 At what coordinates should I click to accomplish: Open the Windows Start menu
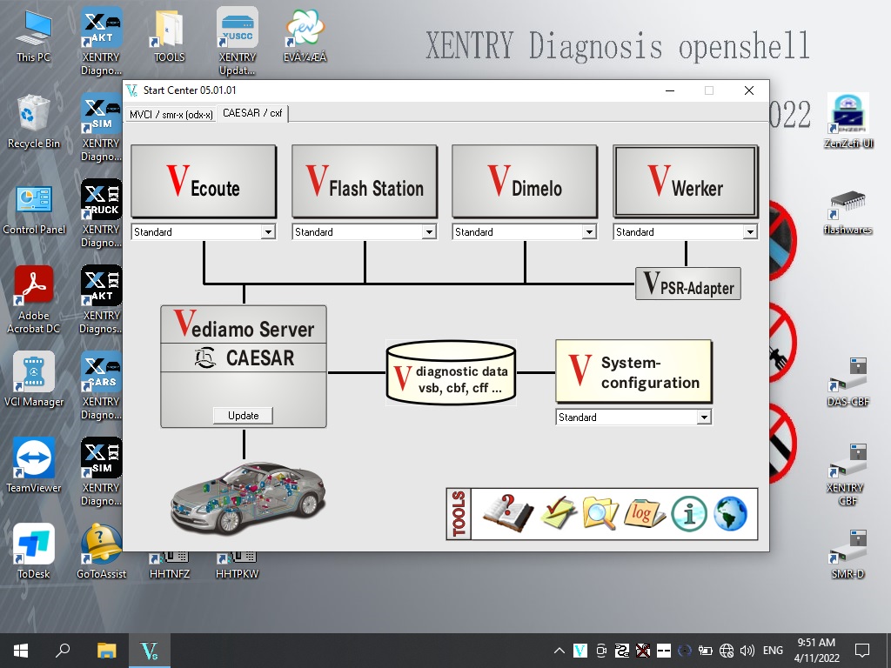(x=21, y=651)
